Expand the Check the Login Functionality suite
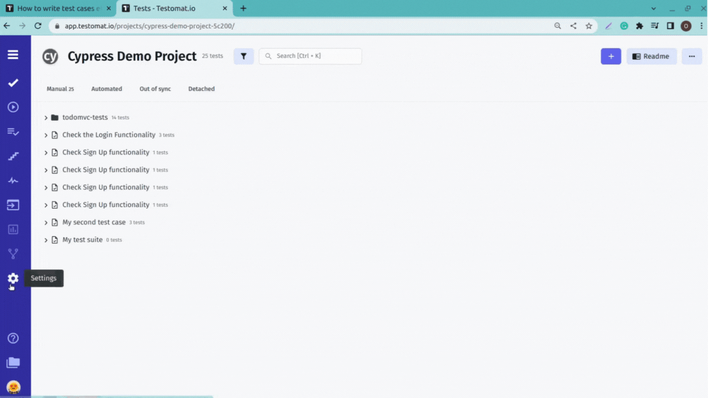 point(46,135)
